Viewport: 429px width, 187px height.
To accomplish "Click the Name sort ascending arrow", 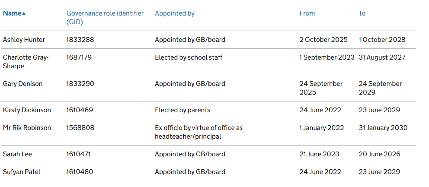I will [24, 13].
